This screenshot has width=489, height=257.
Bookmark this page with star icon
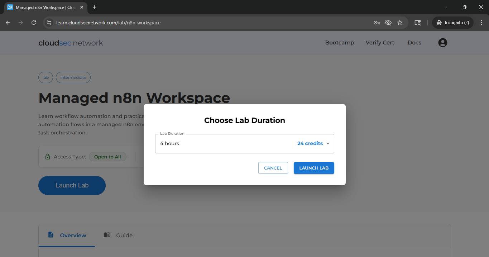(x=400, y=23)
